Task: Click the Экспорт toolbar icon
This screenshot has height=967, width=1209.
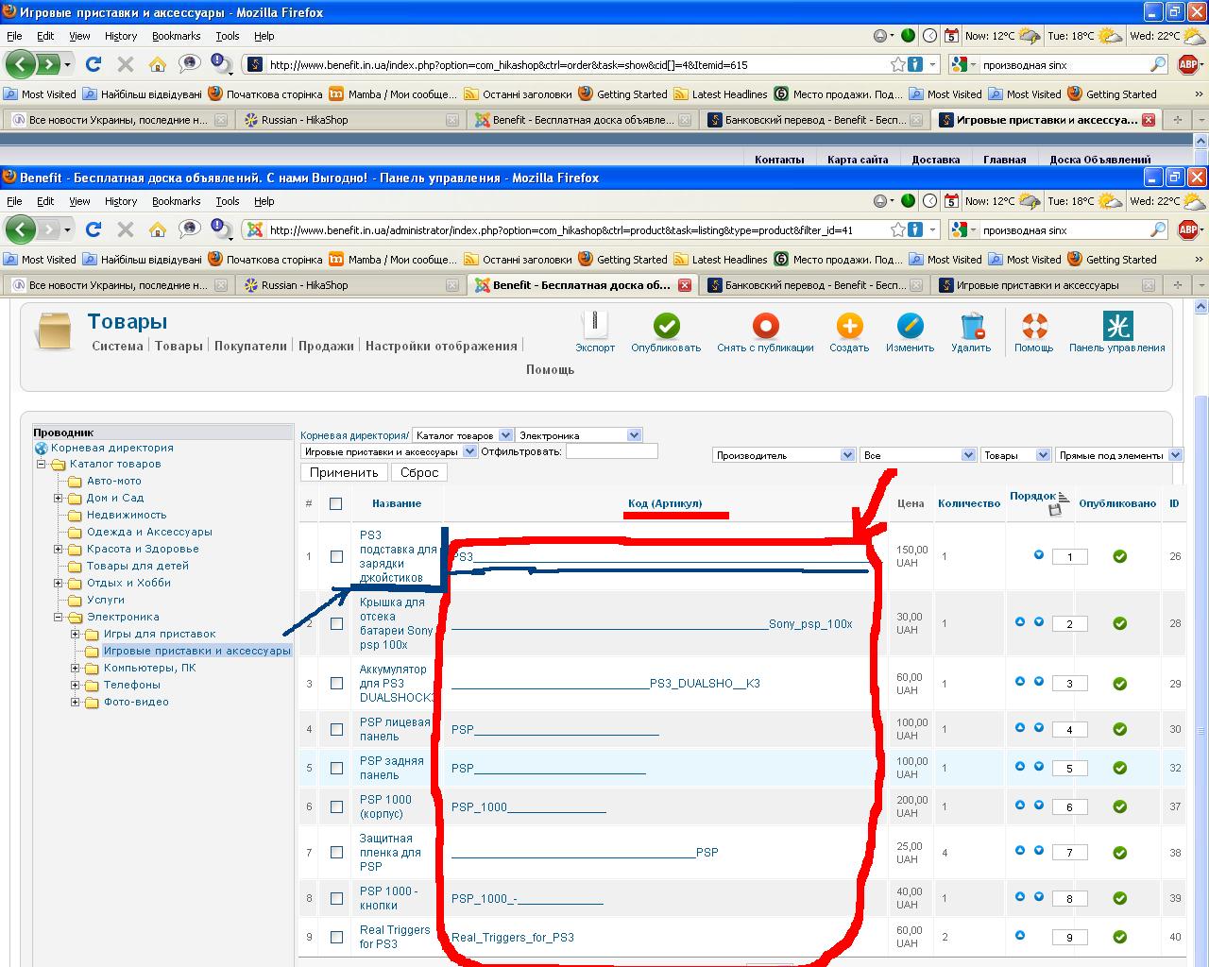Action: tap(595, 327)
